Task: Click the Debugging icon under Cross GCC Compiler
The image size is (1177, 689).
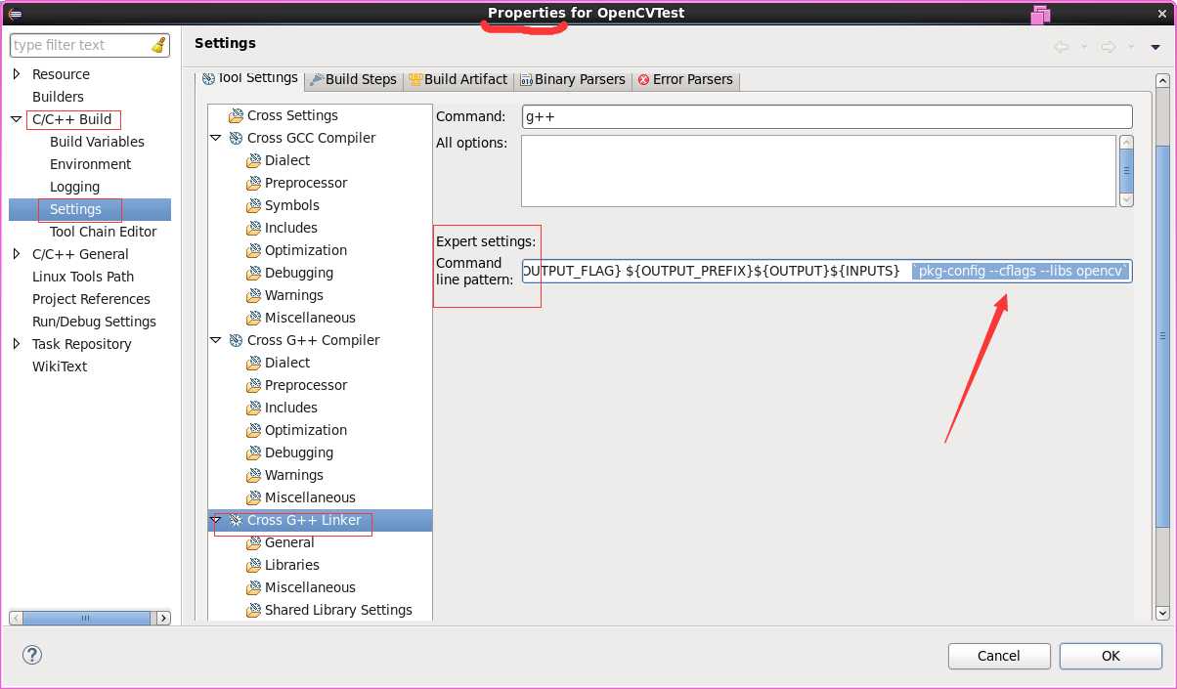Action: pyautogui.click(x=253, y=273)
